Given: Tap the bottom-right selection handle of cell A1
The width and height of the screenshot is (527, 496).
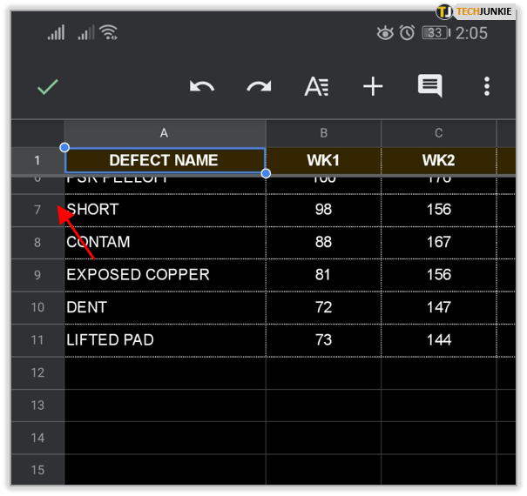Looking at the screenshot, I should 266,173.
